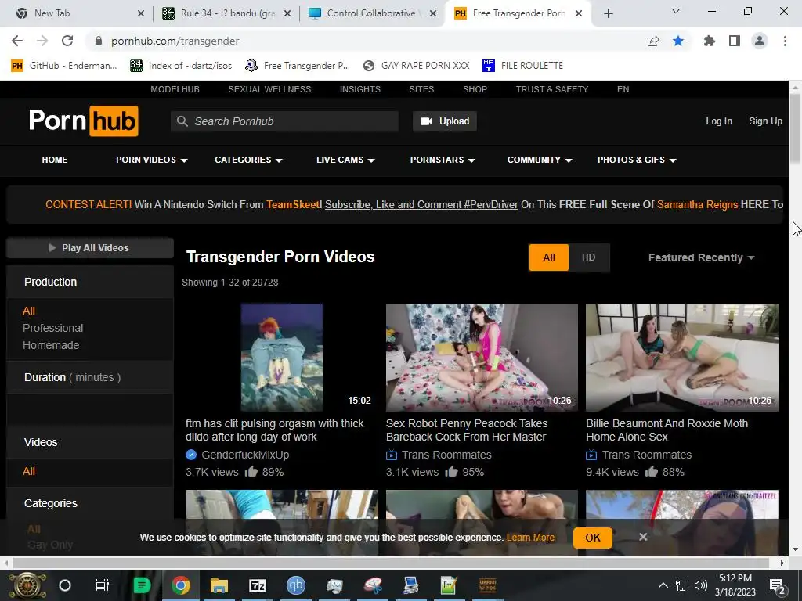
Task: Open the GenderfuckMixUp uploader link
Action: point(245,455)
